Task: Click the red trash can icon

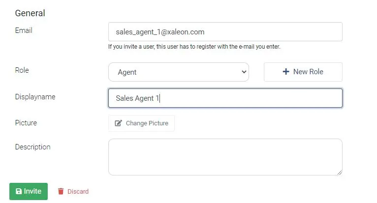Action: 61,191
